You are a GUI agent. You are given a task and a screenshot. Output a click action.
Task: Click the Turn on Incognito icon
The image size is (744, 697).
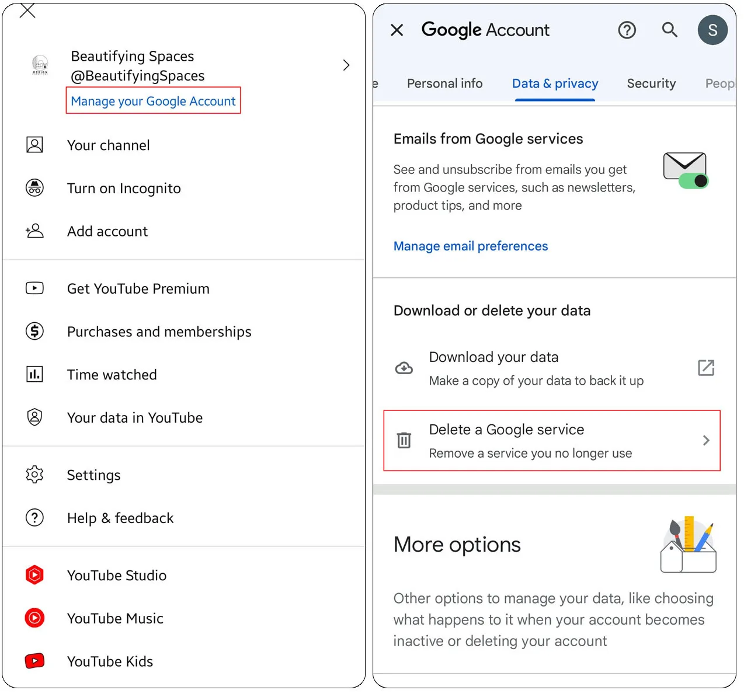[35, 188]
